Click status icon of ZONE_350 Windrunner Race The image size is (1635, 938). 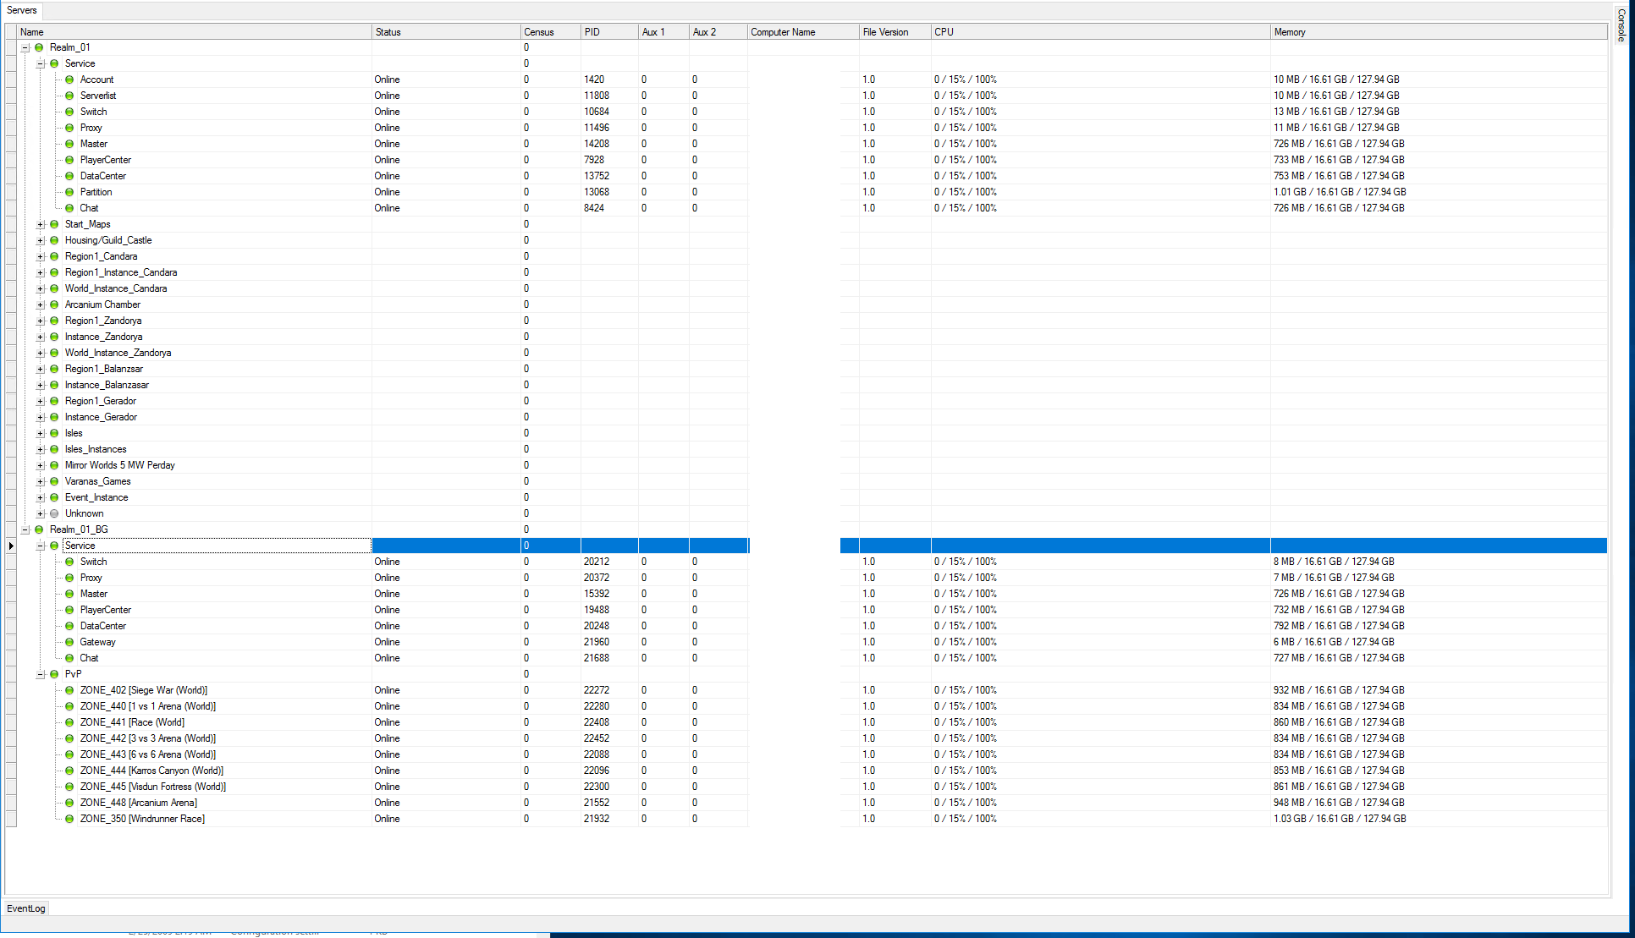click(x=69, y=819)
